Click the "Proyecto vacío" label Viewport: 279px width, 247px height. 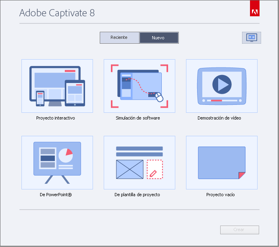coord(221,195)
